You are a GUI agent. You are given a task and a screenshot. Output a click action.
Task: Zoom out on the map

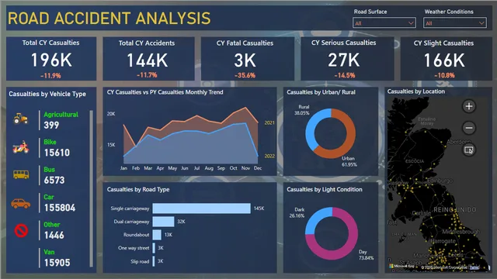pyautogui.click(x=469, y=128)
